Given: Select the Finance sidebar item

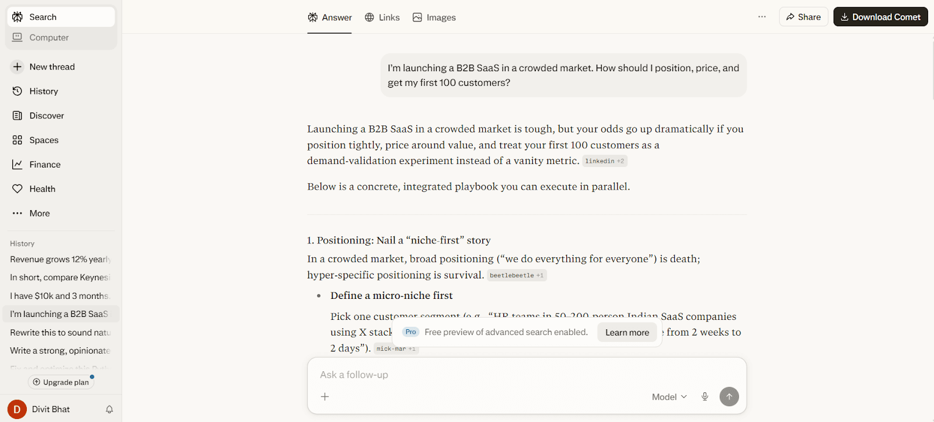Looking at the screenshot, I should [x=44, y=164].
